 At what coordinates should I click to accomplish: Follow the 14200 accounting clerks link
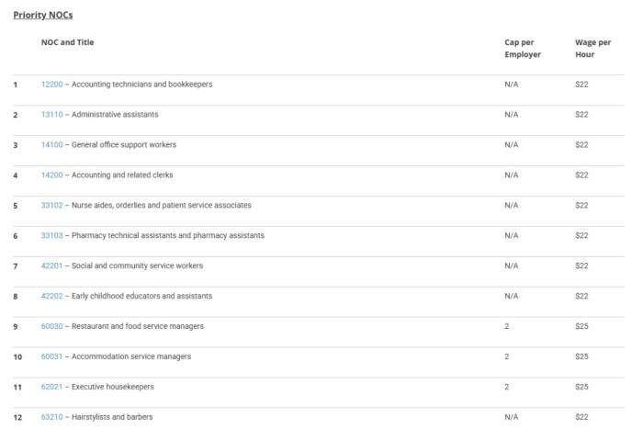(x=51, y=175)
